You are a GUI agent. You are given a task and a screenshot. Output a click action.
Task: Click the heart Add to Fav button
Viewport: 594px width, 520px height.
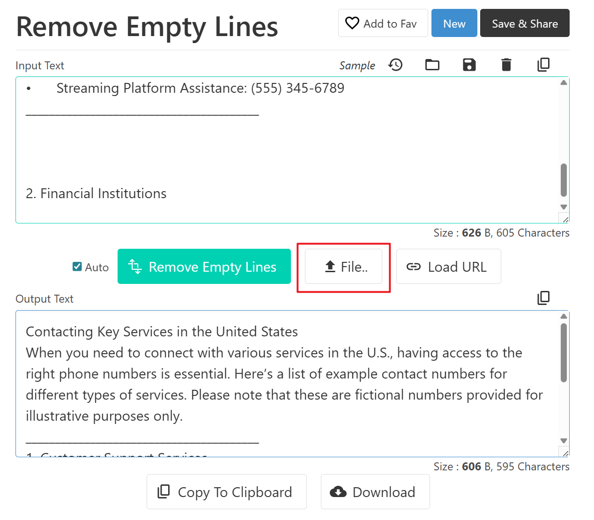click(x=383, y=23)
